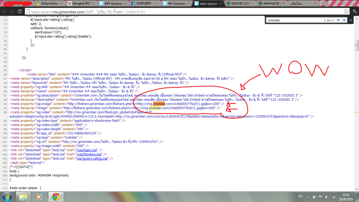
Task: Click line number 100
Action: click(5, 138)
